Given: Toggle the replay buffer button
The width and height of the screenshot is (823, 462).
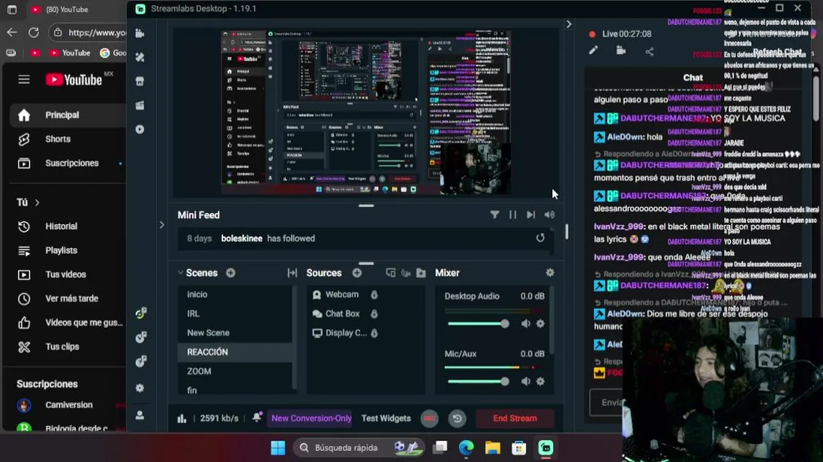Looking at the screenshot, I should pos(457,418).
